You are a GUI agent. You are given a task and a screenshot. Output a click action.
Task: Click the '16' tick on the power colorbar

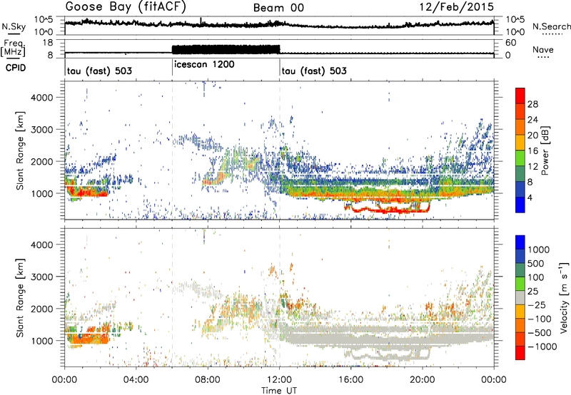tap(532, 151)
